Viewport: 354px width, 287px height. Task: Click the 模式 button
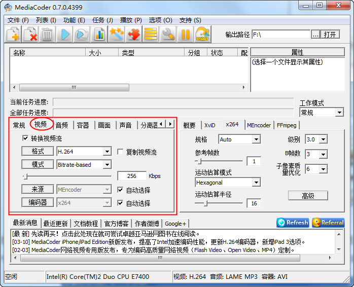[x=38, y=164]
